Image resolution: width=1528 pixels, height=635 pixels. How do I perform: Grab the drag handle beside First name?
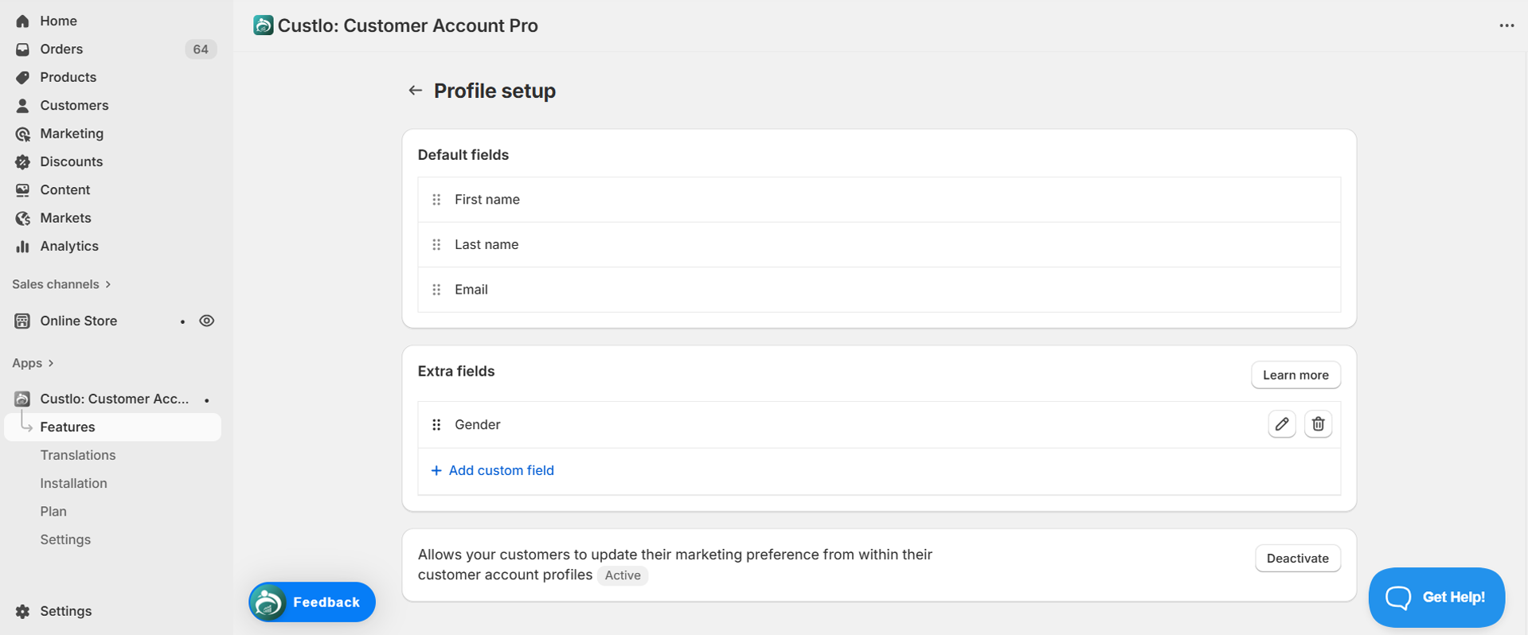point(436,200)
